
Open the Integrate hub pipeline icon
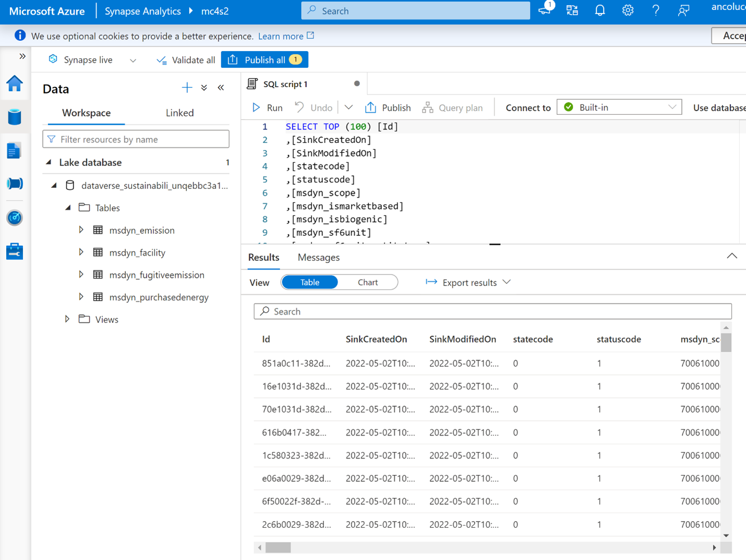[15, 184]
